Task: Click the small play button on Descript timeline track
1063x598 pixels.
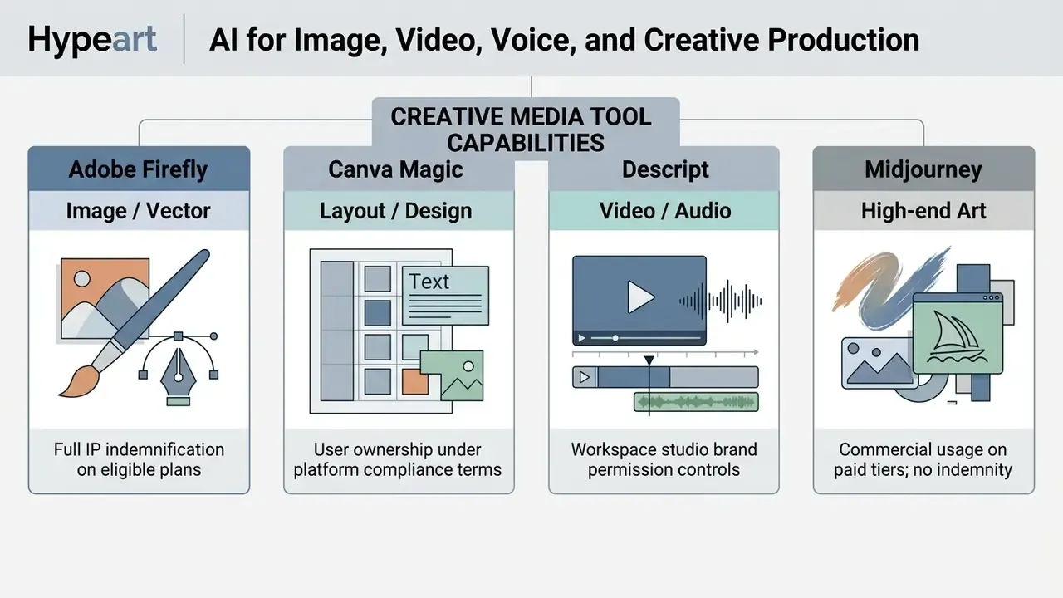Action: coord(585,377)
